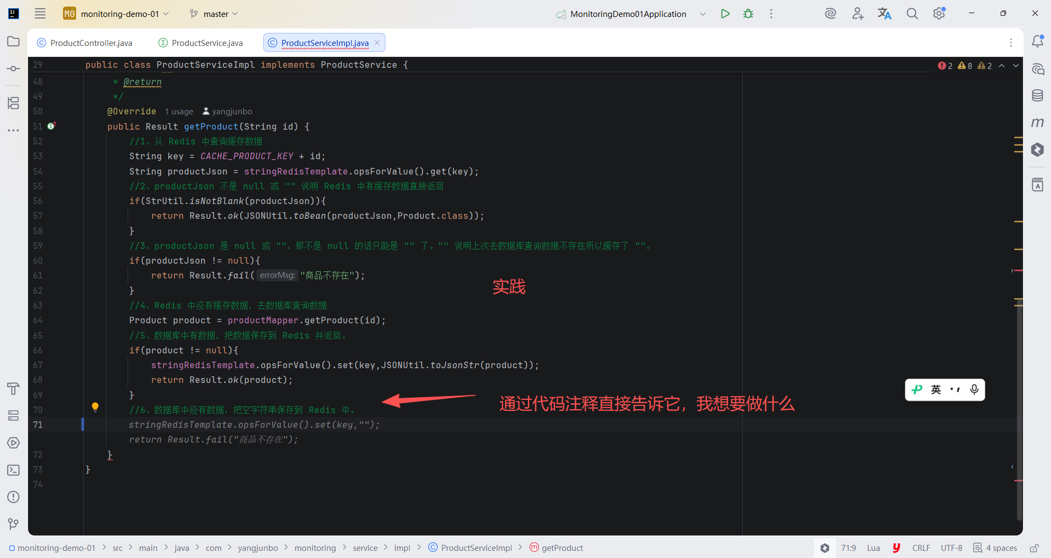The width and height of the screenshot is (1051, 558).
Task: Select ProductServiceImpl.java tab
Action: point(325,43)
